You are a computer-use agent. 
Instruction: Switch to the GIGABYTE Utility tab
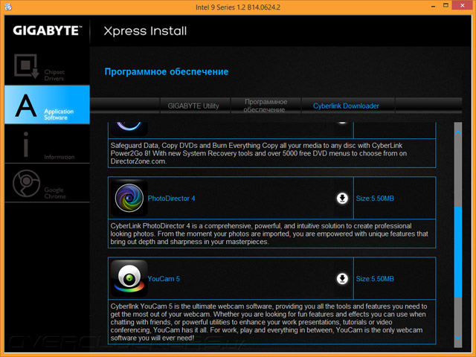(x=193, y=106)
